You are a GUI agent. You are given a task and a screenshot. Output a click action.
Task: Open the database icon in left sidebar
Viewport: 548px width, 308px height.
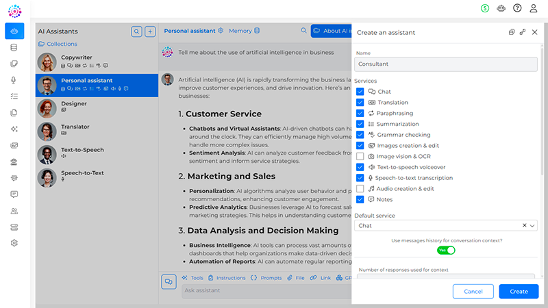14,47
